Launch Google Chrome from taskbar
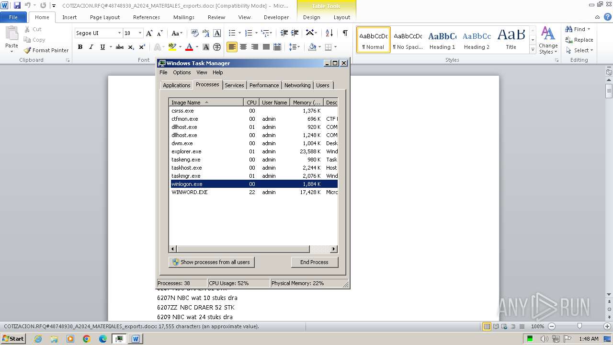The image size is (613, 345). click(x=87, y=339)
